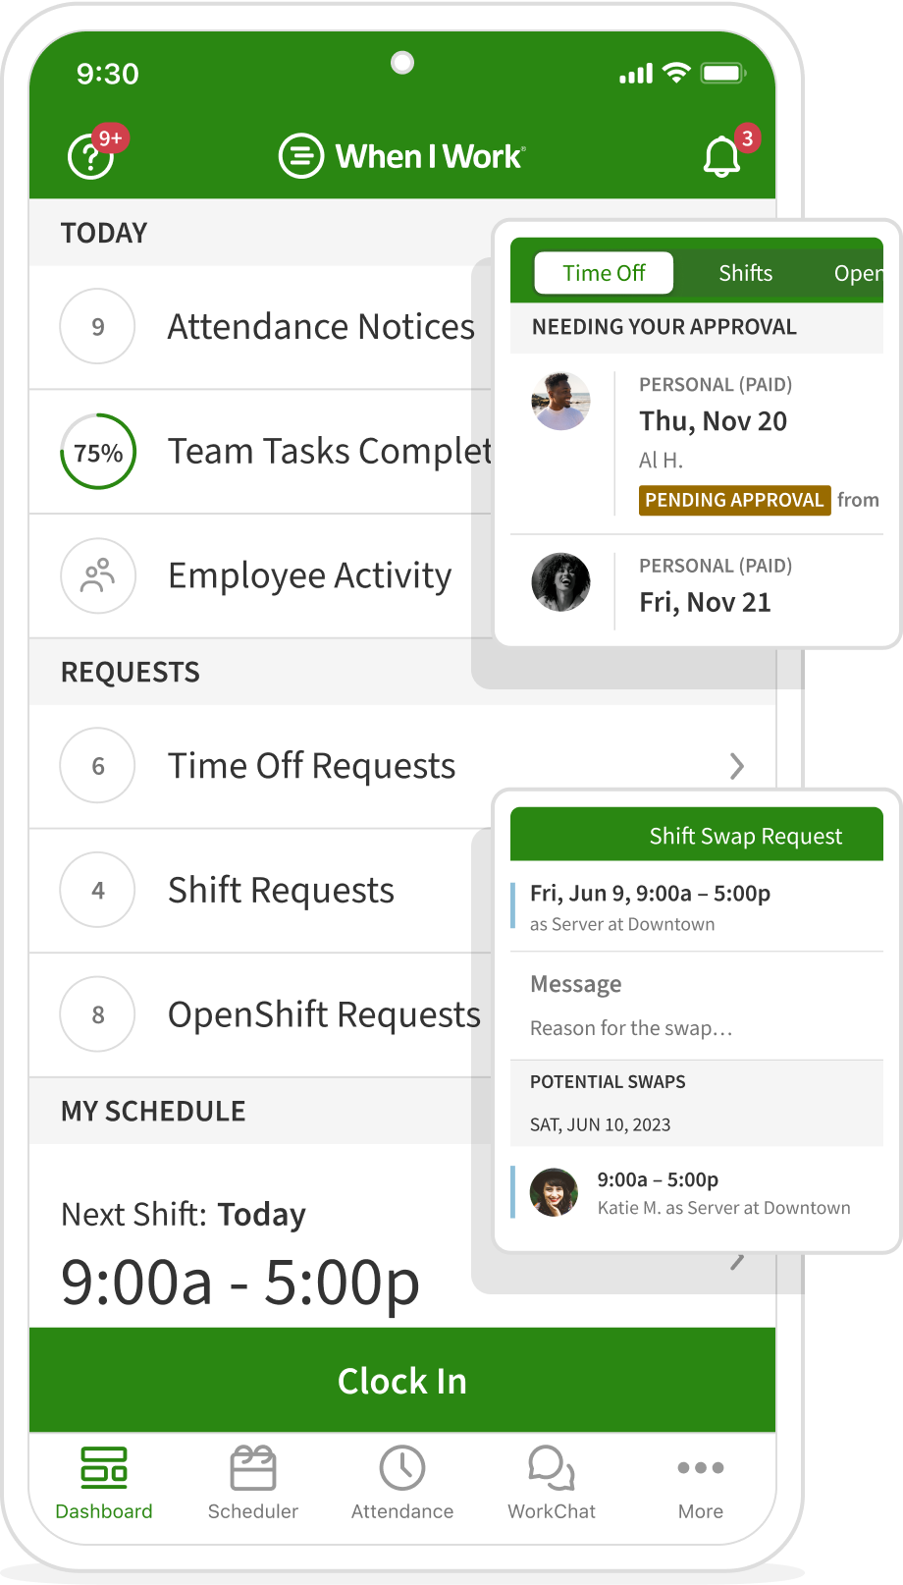Click the 75% team tasks progress circle
Viewport: 903px width, 1585px height.
click(97, 452)
